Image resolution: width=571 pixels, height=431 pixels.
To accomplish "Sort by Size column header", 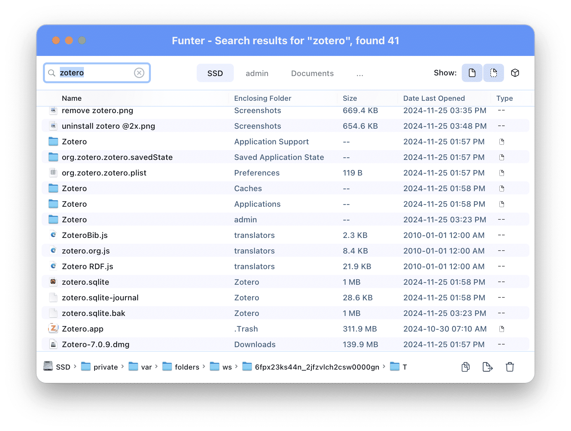I will click(350, 98).
